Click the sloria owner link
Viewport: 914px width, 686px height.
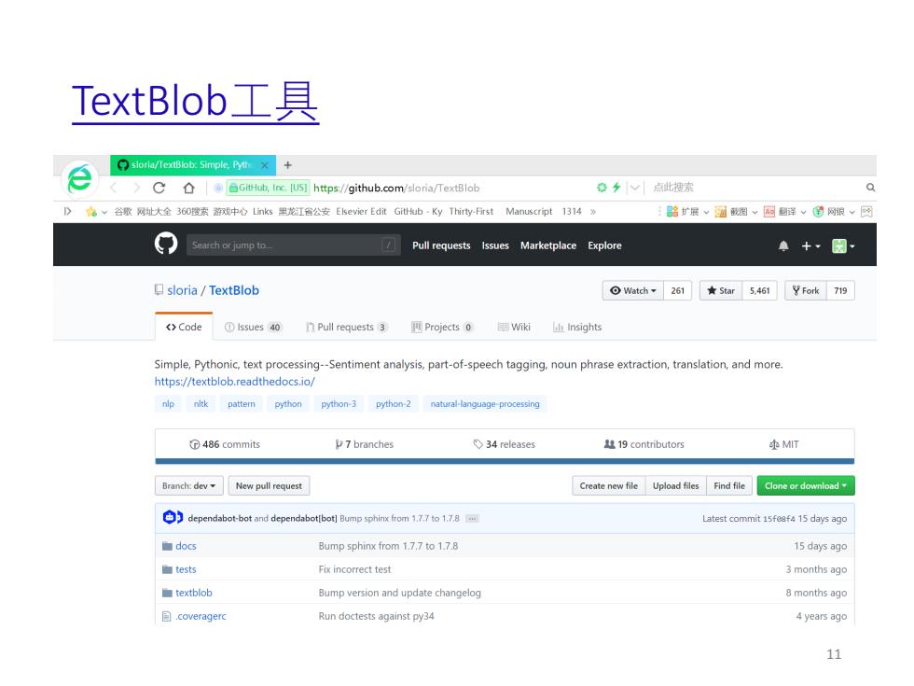pyautogui.click(x=182, y=290)
